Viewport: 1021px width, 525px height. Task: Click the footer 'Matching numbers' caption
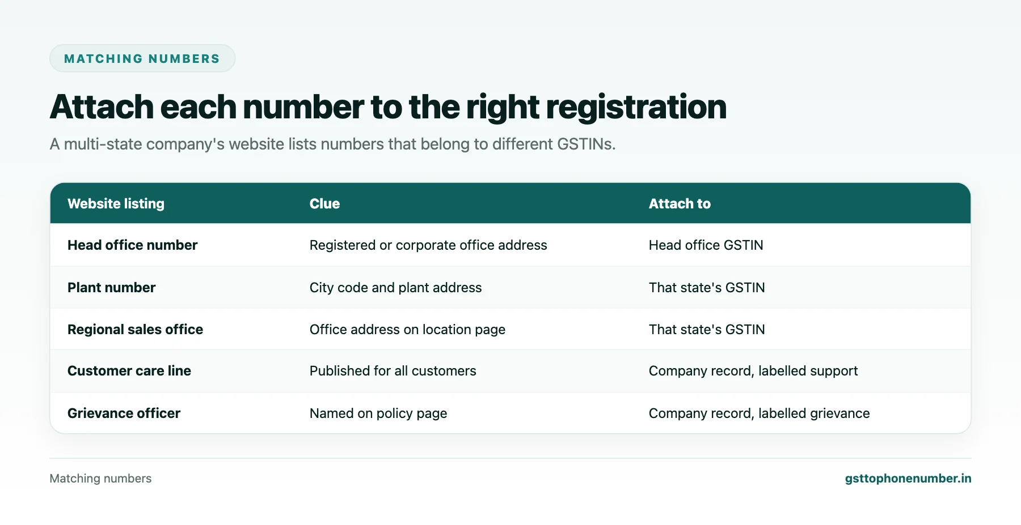tap(100, 479)
